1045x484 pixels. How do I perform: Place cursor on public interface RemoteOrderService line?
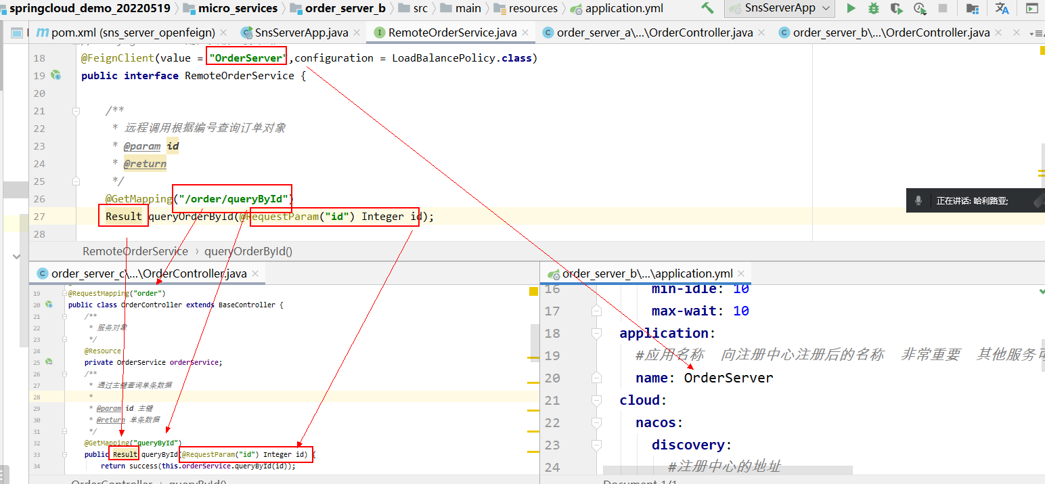pyautogui.click(x=194, y=76)
